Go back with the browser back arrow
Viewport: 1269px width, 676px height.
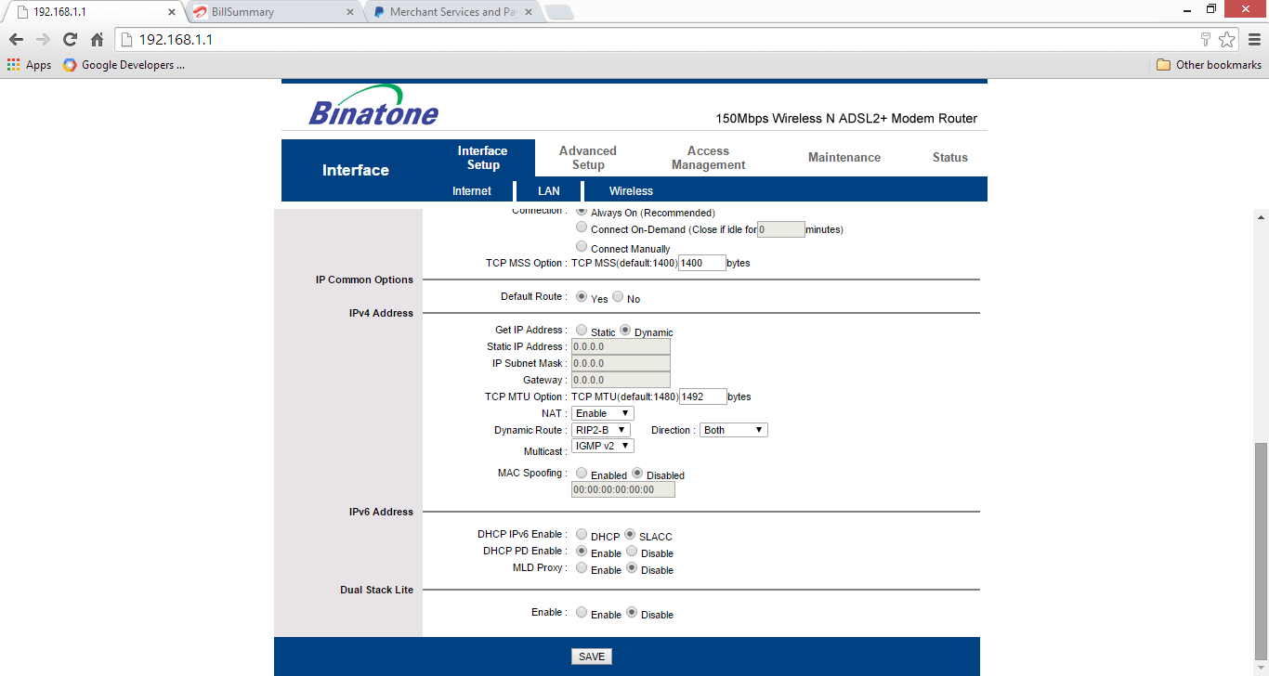pos(16,39)
